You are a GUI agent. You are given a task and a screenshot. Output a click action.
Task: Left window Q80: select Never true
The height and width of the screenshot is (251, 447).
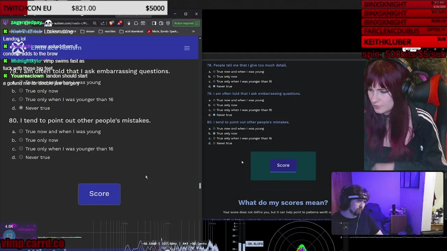click(x=21, y=157)
